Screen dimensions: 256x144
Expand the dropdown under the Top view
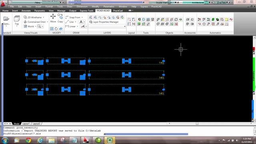coord(17,26)
